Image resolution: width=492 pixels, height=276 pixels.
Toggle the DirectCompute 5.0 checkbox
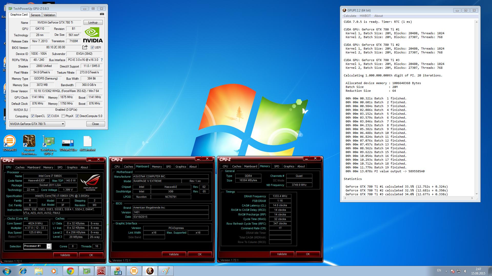77,116
